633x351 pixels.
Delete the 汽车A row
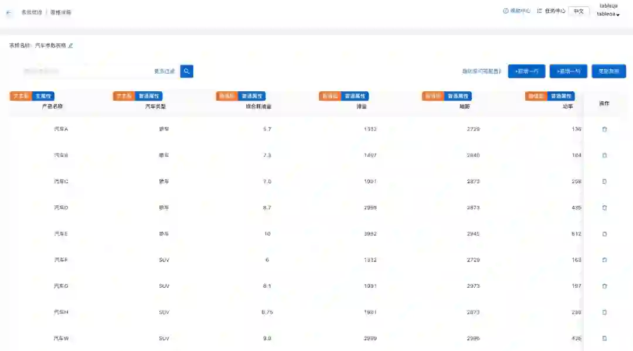point(604,129)
